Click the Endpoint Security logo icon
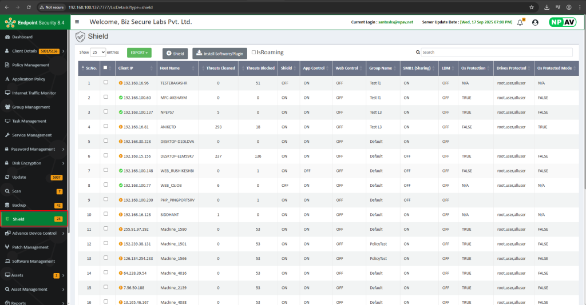Viewport: 586px width, 305px height. pos(9,23)
